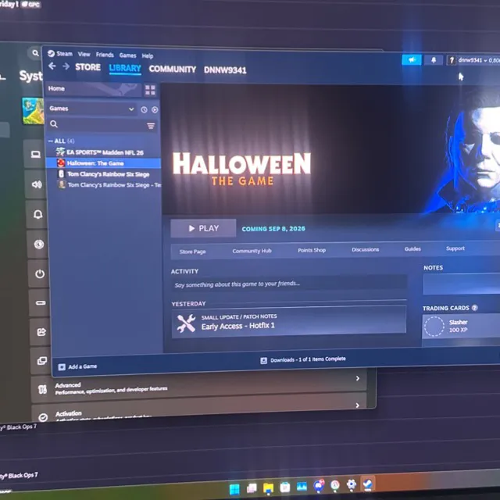Viewport: 500px width, 500px height.
Task: Open the COMMUNITY tab
Action: pyautogui.click(x=172, y=70)
